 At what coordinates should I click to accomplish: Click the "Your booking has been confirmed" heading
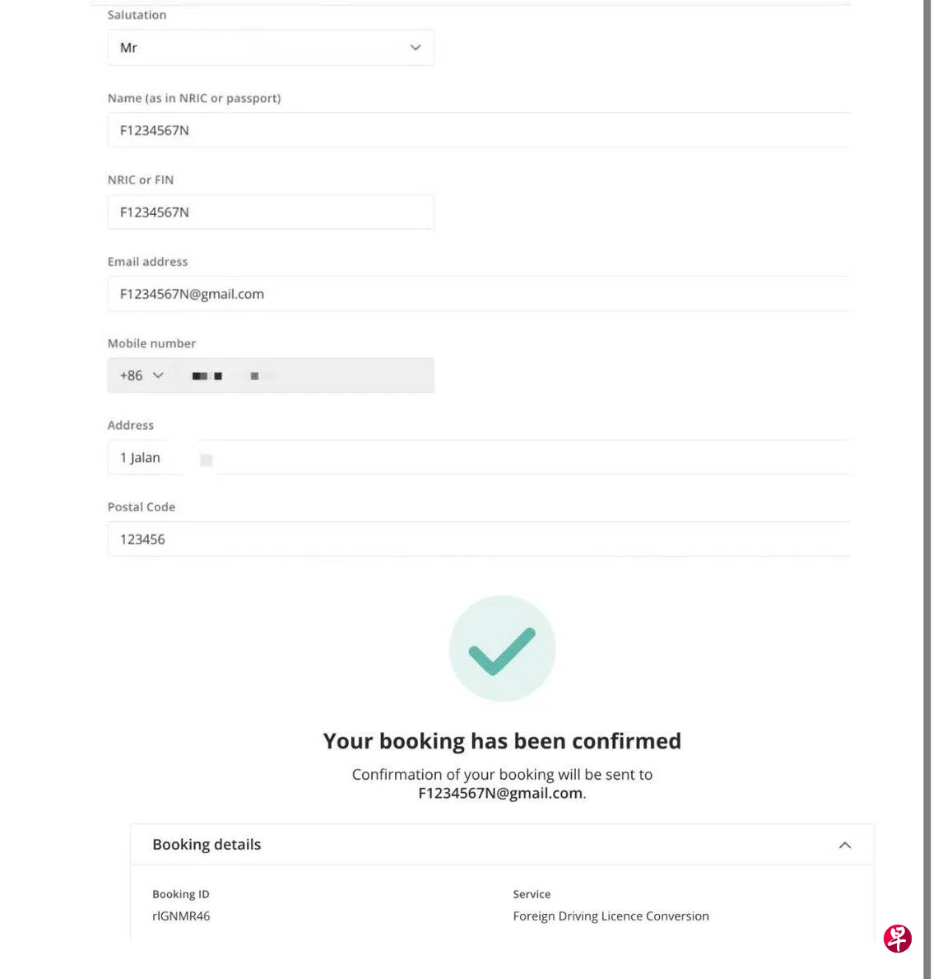click(x=502, y=741)
